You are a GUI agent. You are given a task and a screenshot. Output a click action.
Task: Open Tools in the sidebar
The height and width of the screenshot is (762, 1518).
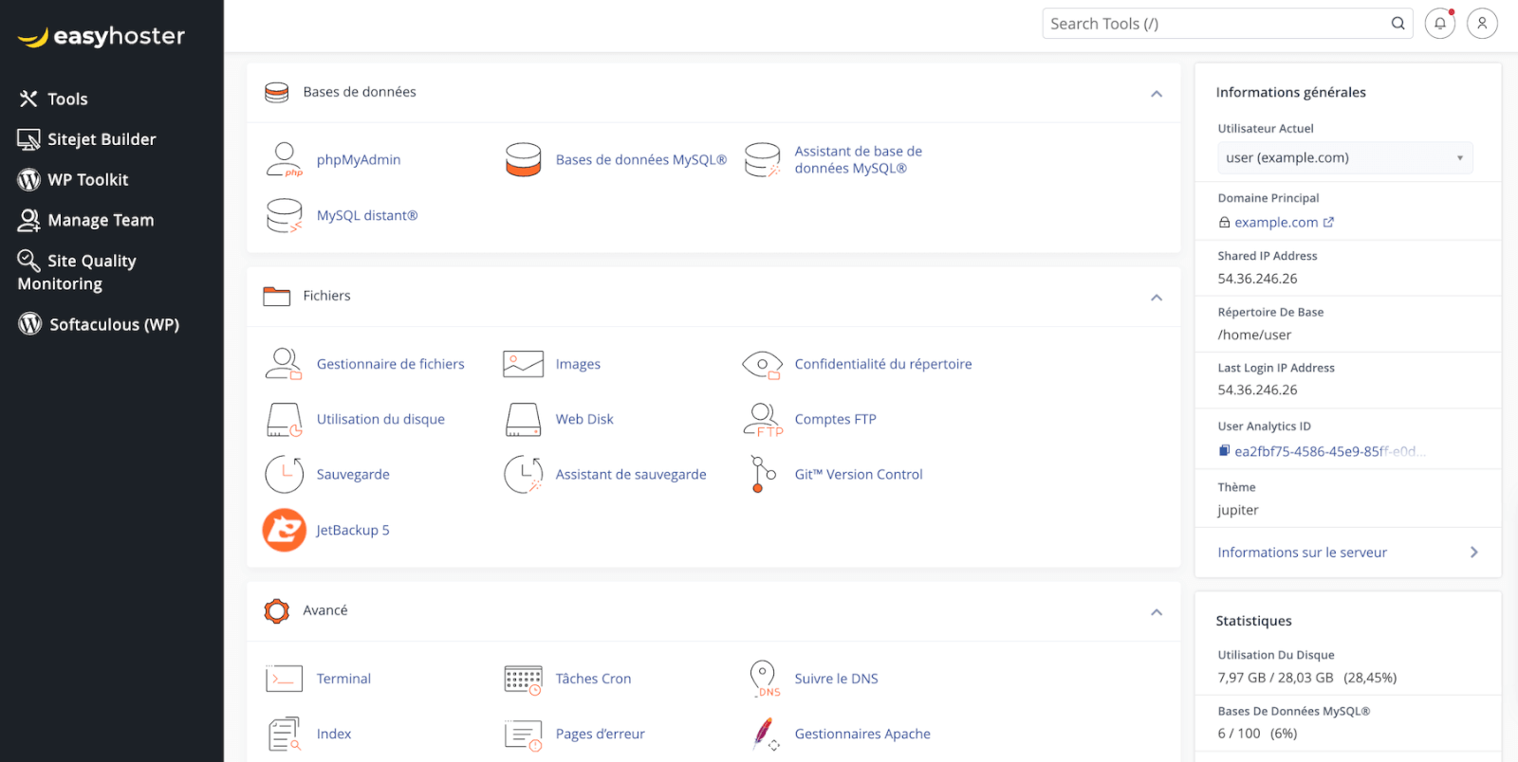(53, 99)
